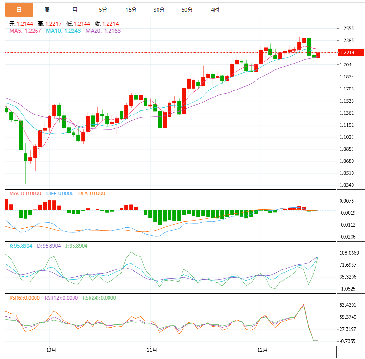365x359 pixels.
Task: Click the DIFF value label
Action: (60, 193)
